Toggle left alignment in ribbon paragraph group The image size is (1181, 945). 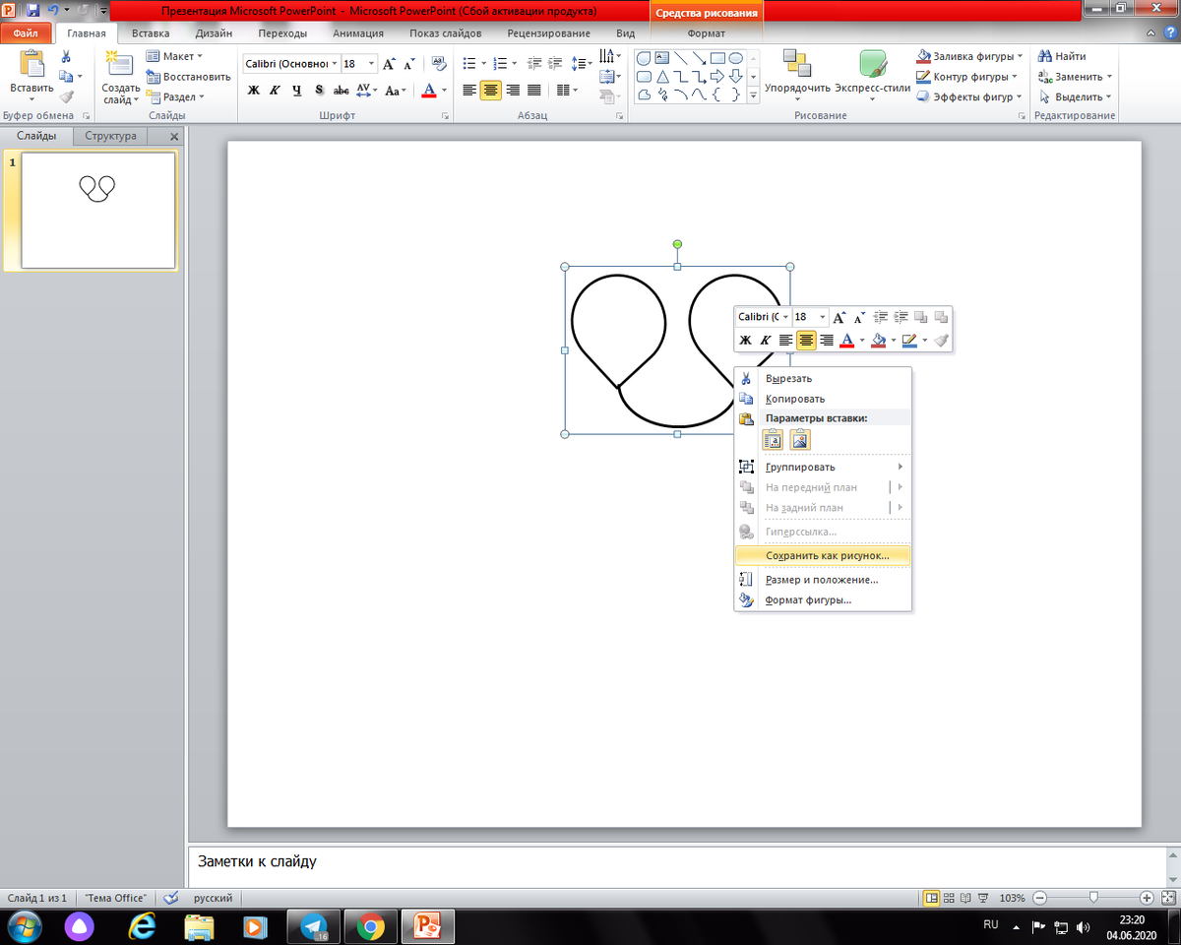coord(468,90)
